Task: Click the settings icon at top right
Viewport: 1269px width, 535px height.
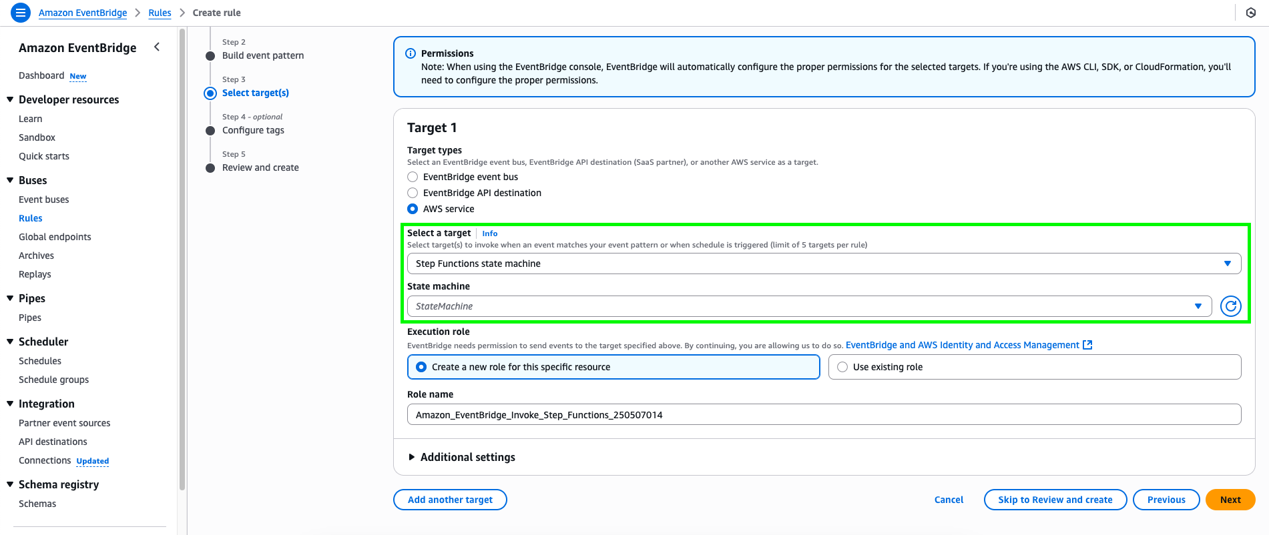Action: tap(1251, 13)
